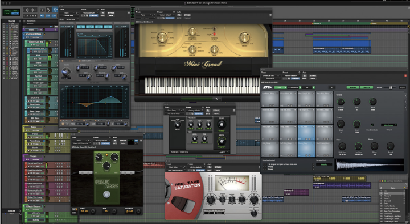Click the High Pass filter knob in sampler

coord(342,146)
